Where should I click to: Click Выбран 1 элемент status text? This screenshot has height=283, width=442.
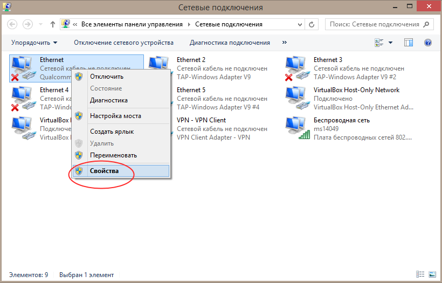87,274
